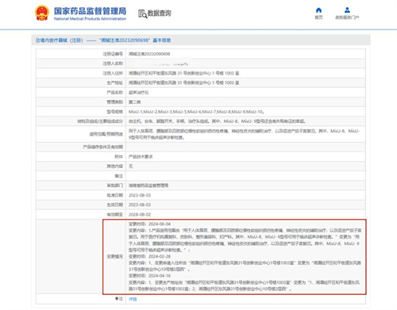Image resolution: width=397 pixels, height=310 pixels.
Task: Click the 备注 row label
Action: [119, 176]
